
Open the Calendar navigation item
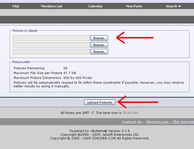pyautogui.click(x=95, y=6)
